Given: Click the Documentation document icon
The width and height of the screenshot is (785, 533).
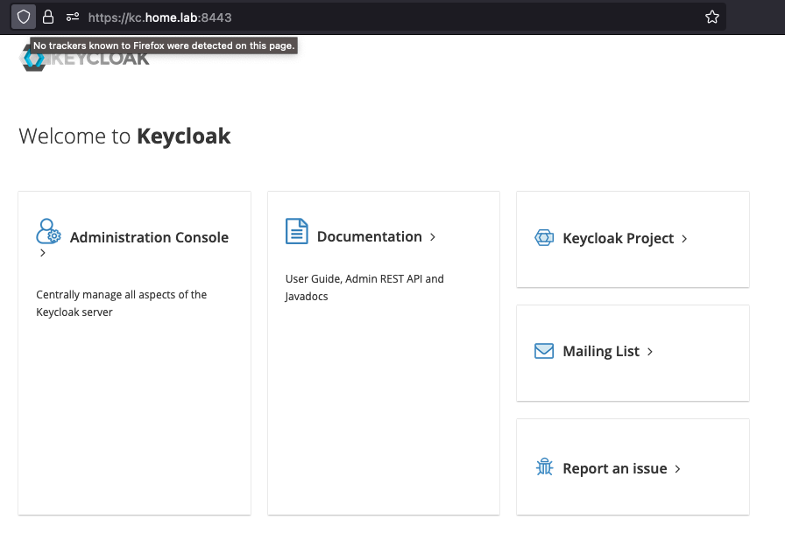Looking at the screenshot, I should pyautogui.click(x=297, y=231).
